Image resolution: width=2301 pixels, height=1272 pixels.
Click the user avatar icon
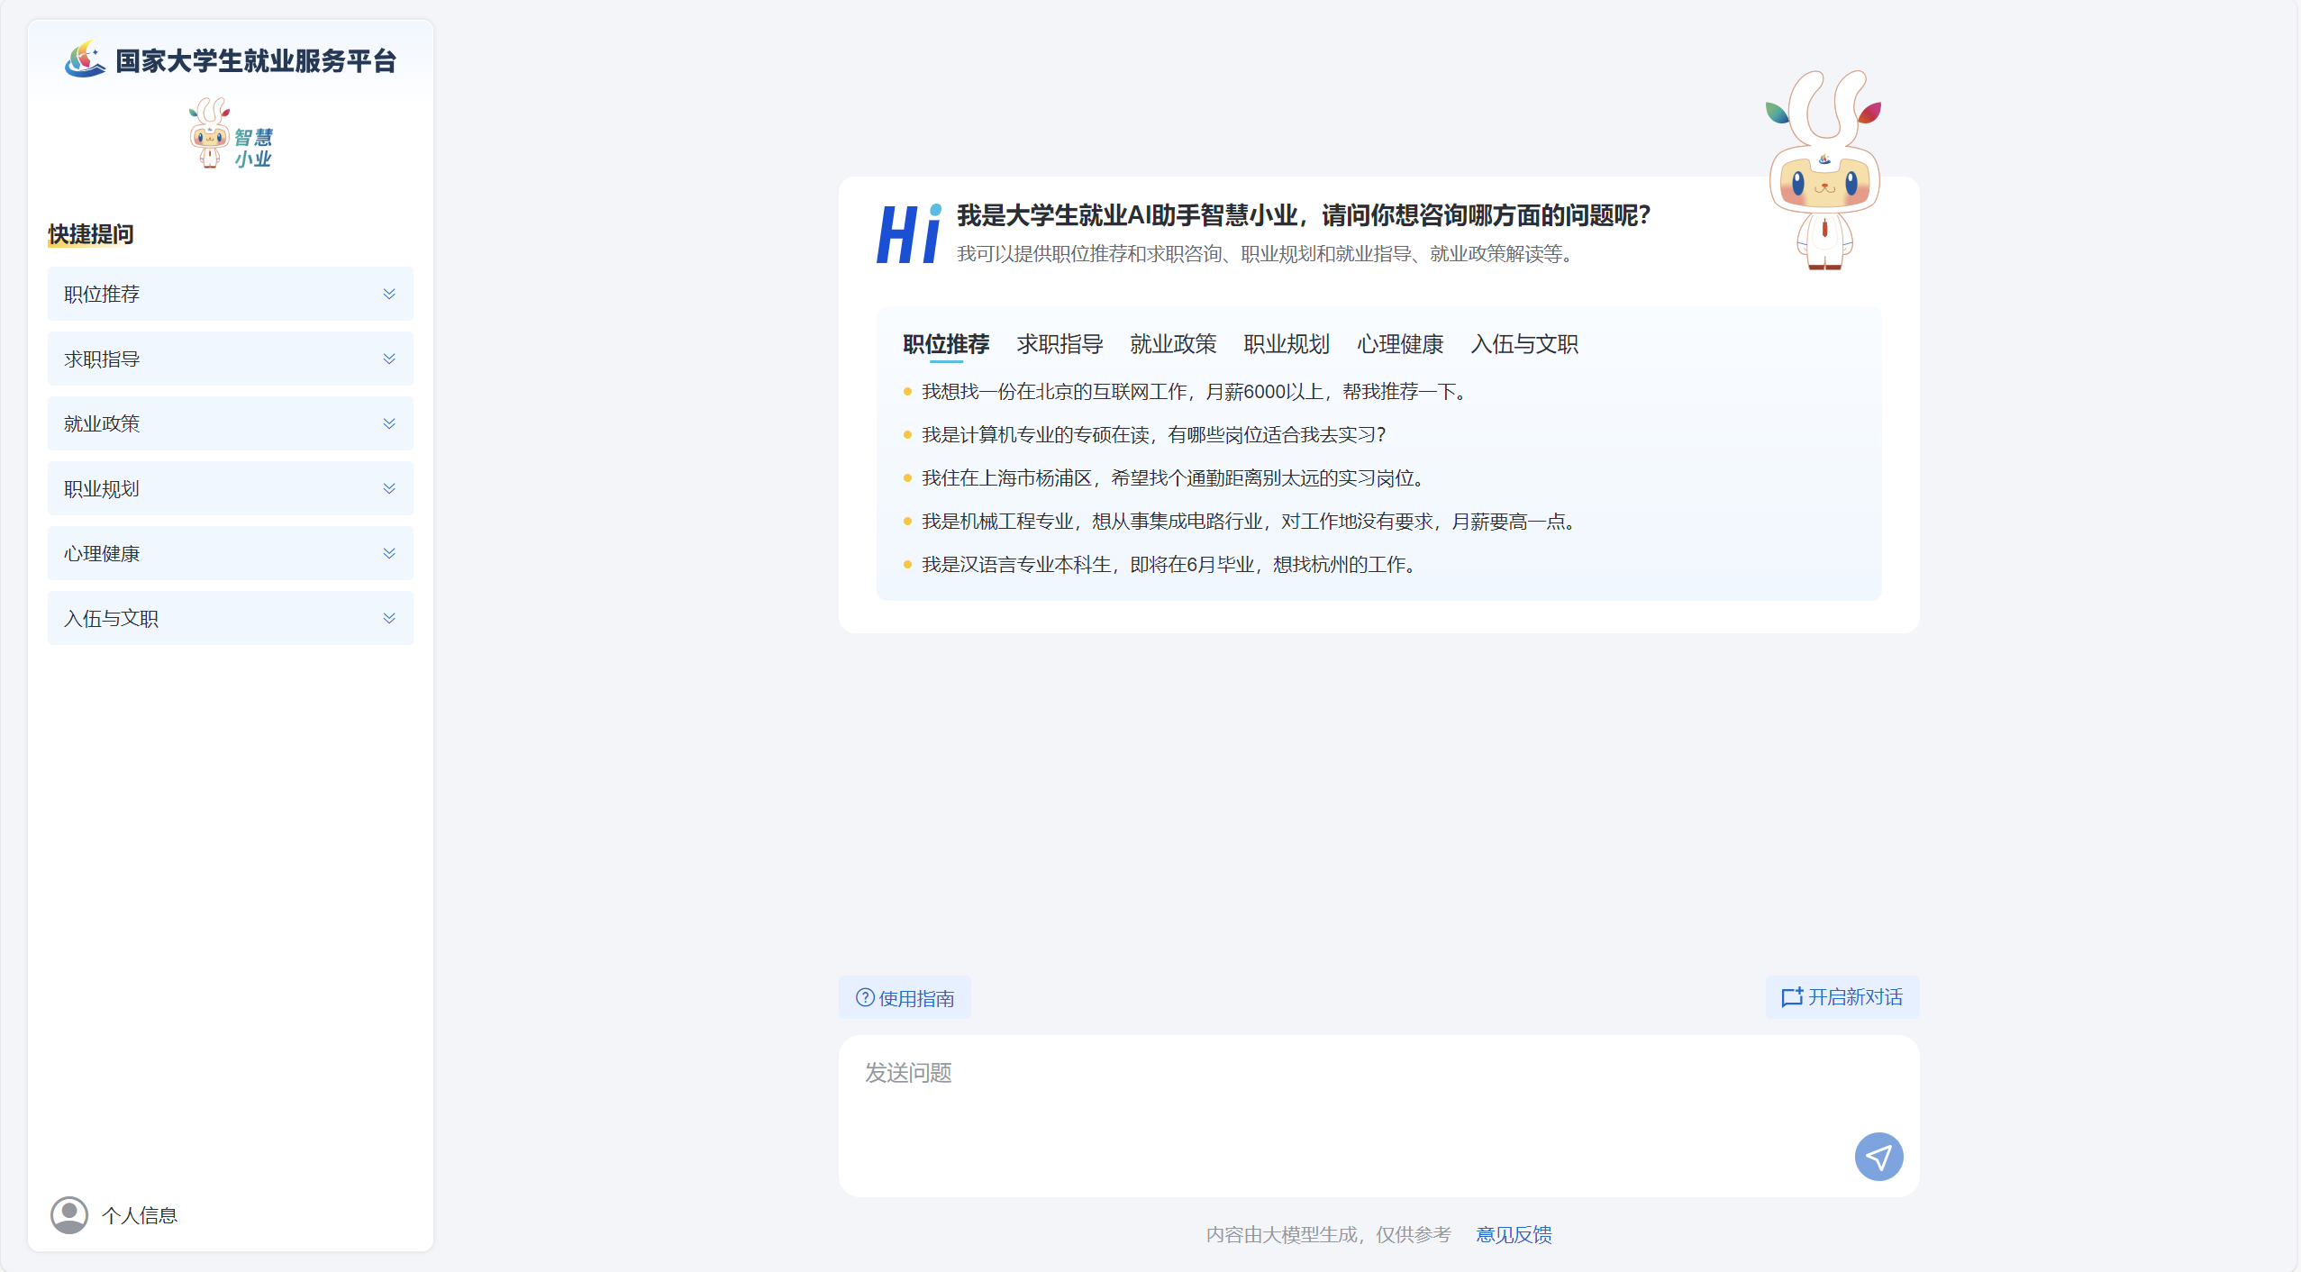pyautogui.click(x=69, y=1215)
